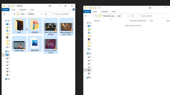Switch to Compartir tab in TestFiles window
The width and height of the screenshot is (170, 95).
pyautogui.click(x=23, y=9)
